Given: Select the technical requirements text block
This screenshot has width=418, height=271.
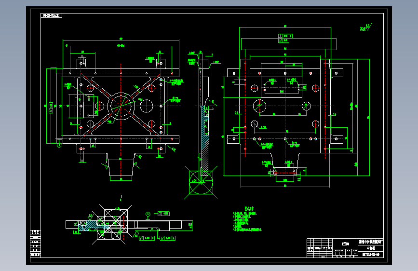Looking at the screenshot, I should pos(247,219).
